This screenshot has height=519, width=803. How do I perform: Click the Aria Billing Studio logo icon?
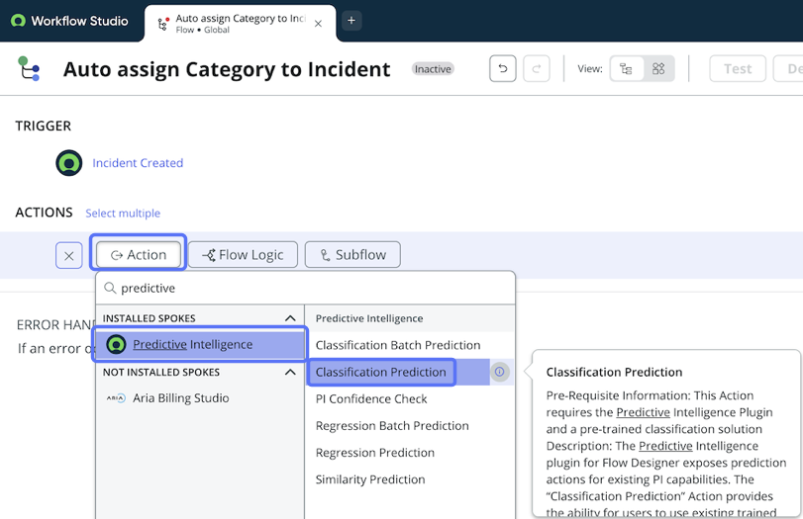pyautogui.click(x=116, y=398)
